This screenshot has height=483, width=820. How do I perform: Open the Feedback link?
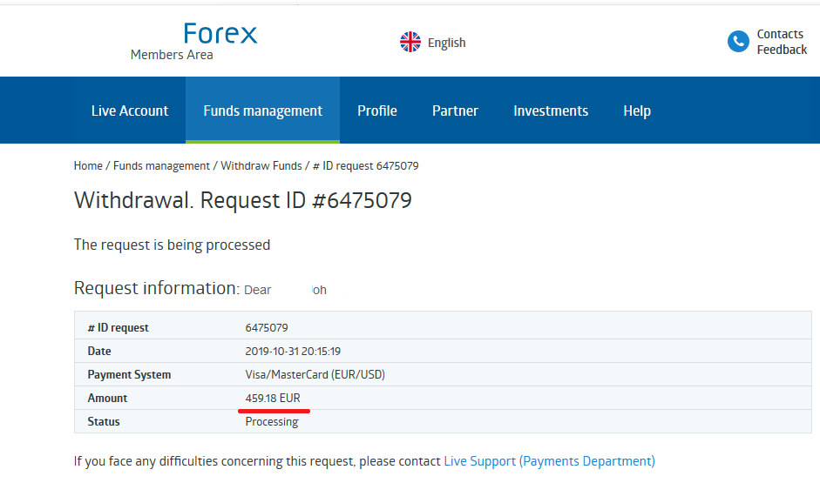tap(782, 50)
